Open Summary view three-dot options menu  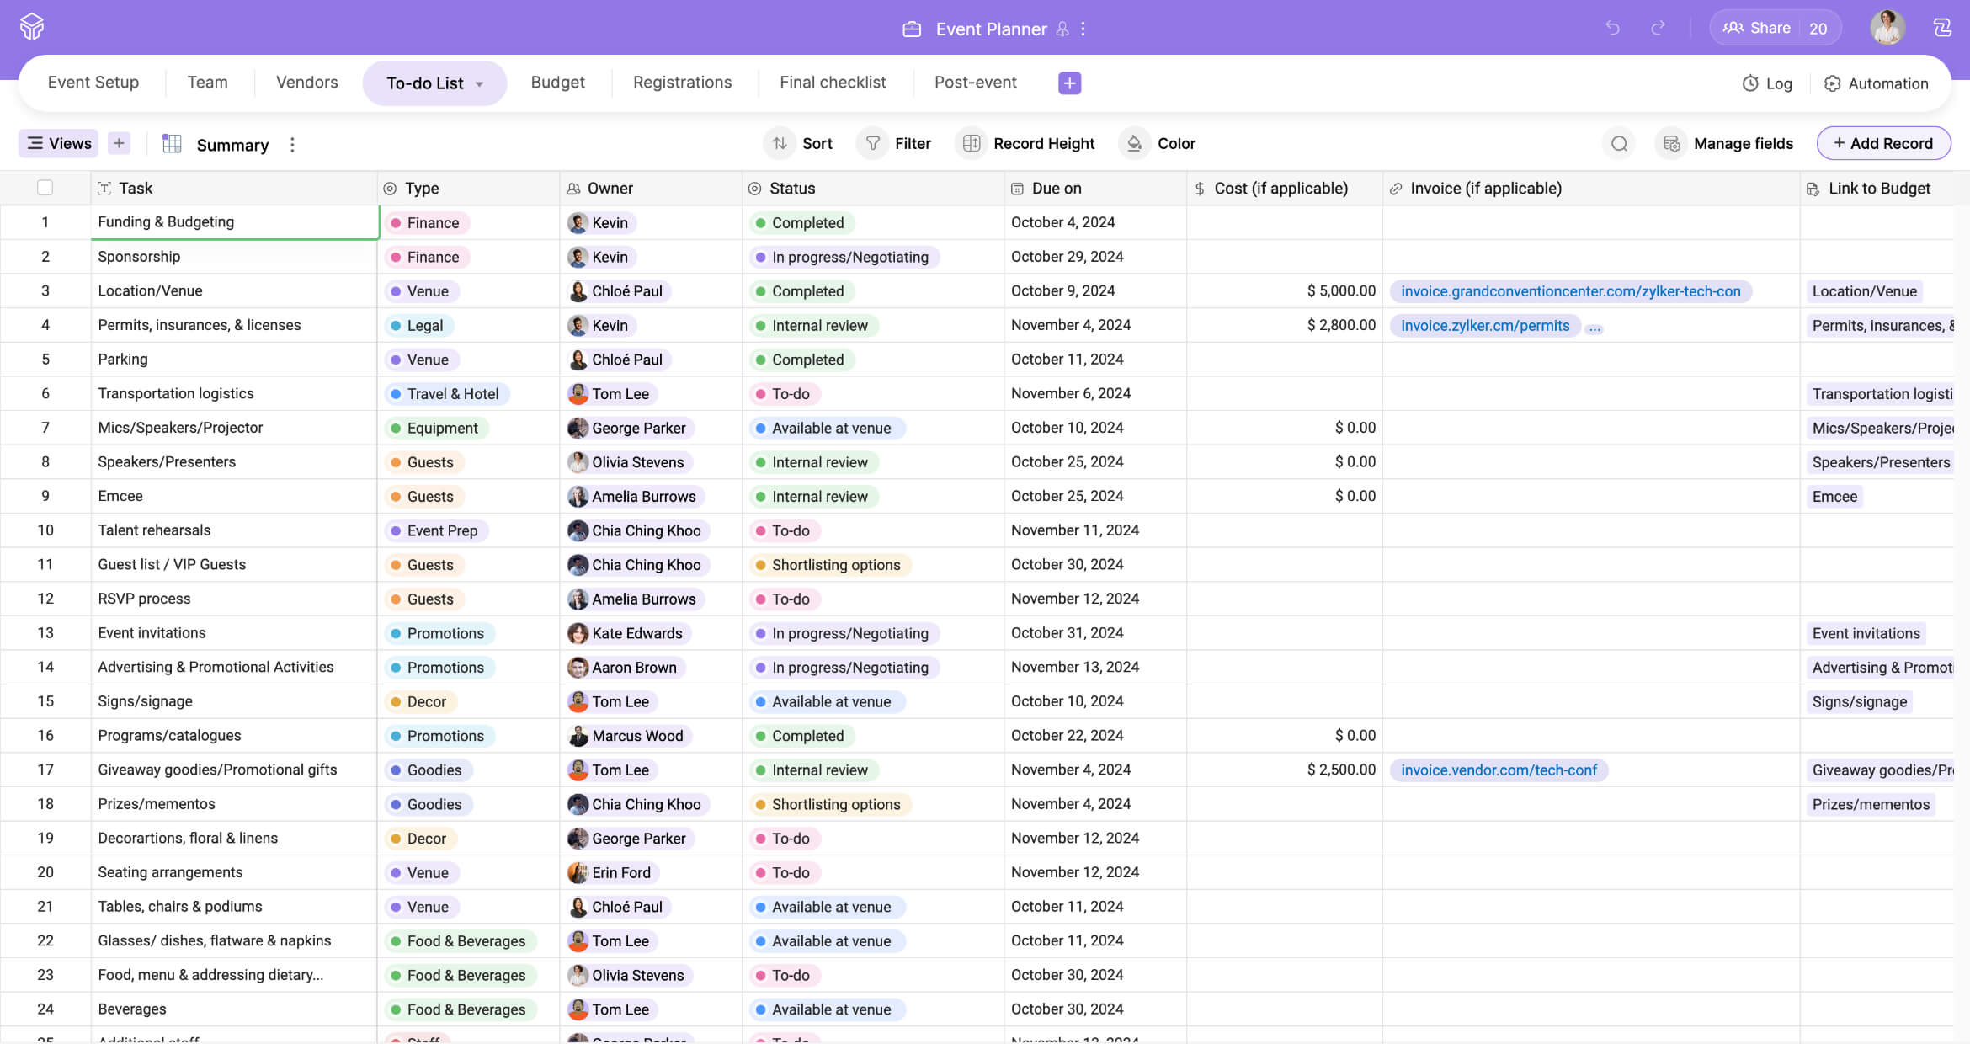(x=292, y=145)
